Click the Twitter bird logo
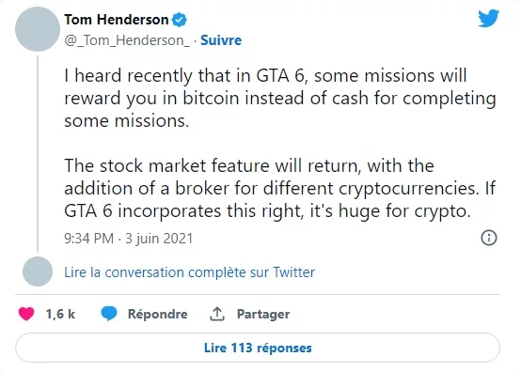This screenshot has height=372, width=521. point(488,18)
